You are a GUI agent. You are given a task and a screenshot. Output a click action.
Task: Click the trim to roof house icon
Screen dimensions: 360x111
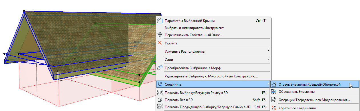(x=274, y=85)
